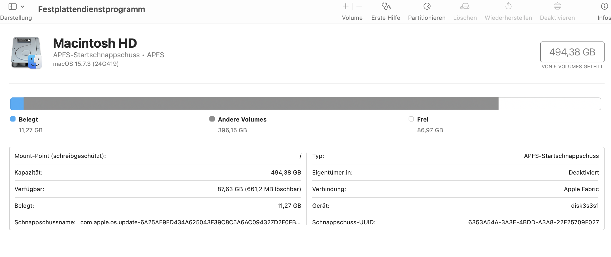Image resolution: width=611 pixels, height=257 pixels.
Task: Click the Löschen drive icon
Action: coord(465,6)
